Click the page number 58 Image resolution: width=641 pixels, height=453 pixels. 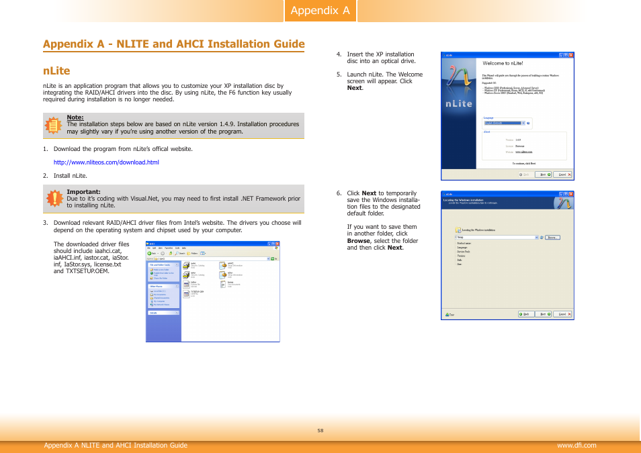320,431
